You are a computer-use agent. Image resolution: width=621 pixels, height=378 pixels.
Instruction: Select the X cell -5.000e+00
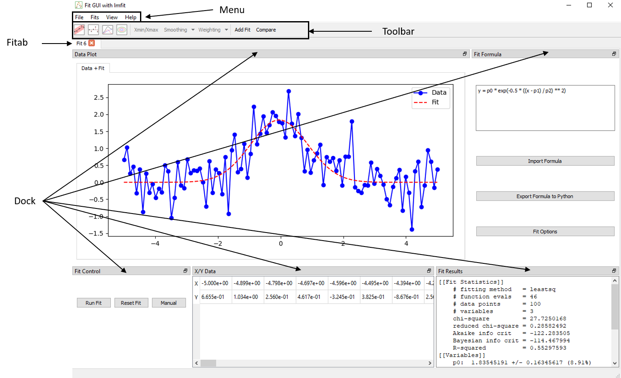click(x=216, y=283)
